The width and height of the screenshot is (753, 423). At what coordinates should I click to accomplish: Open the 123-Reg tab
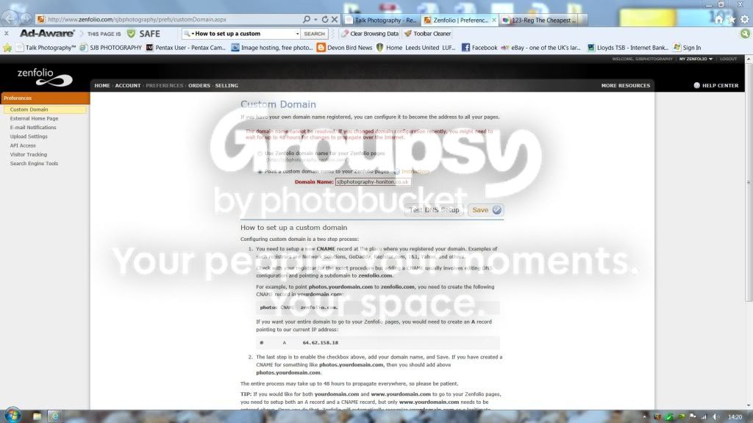point(539,20)
